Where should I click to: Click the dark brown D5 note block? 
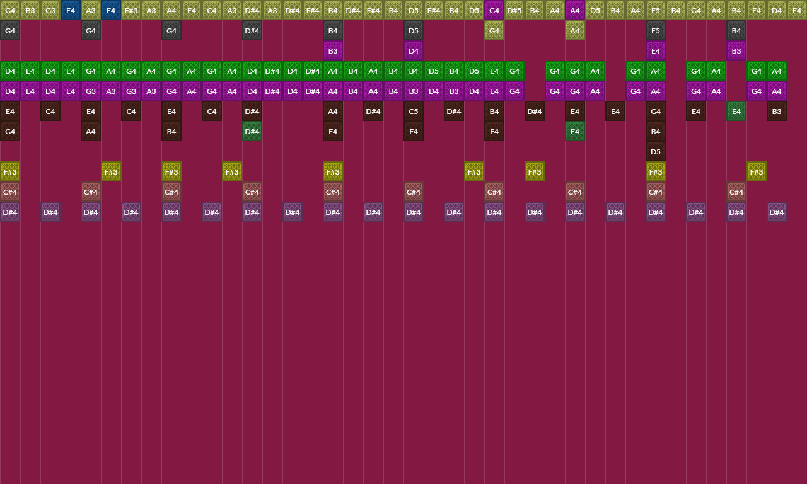coord(656,152)
